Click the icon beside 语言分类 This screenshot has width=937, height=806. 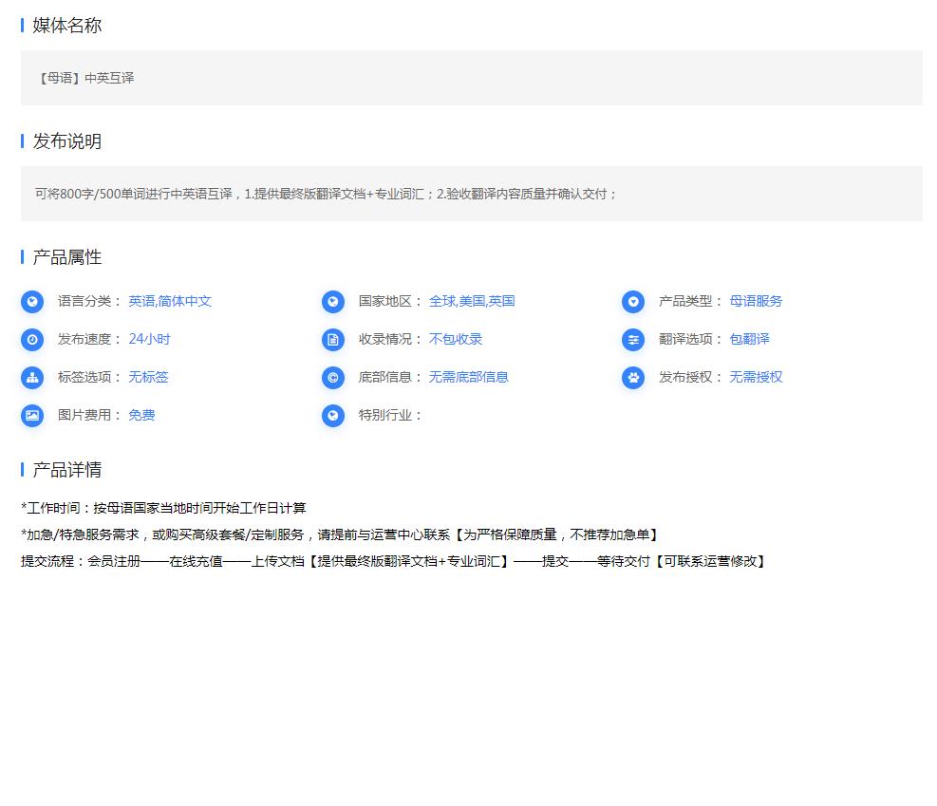pyautogui.click(x=32, y=302)
